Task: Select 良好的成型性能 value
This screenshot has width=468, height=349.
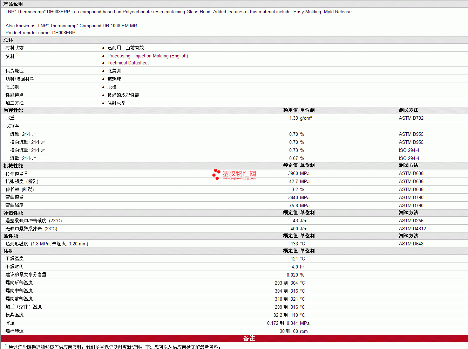Action: pyautogui.click(x=123, y=95)
